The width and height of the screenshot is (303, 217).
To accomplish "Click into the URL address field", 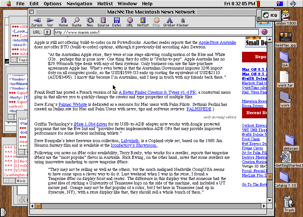I will [156, 32].
